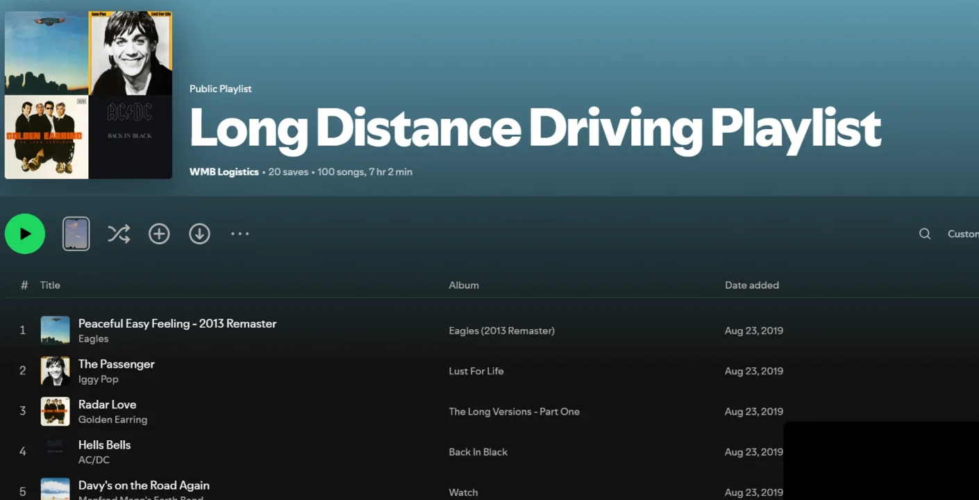Open the WMB Logistics profile link

point(224,172)
